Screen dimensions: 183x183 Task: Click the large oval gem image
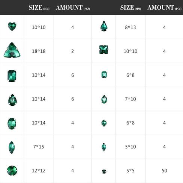point(12,123)
